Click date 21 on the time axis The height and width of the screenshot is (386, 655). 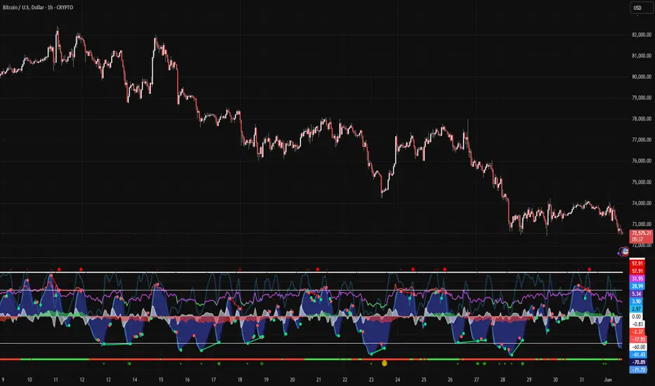point(319,380)
